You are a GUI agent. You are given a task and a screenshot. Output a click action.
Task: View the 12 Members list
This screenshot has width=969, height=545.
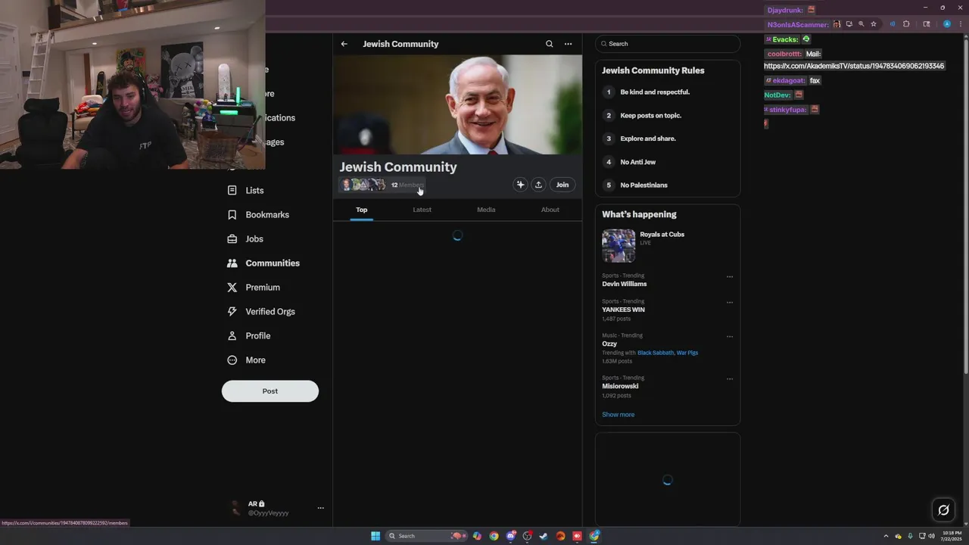pyautogui.click(x=382, y=185)
